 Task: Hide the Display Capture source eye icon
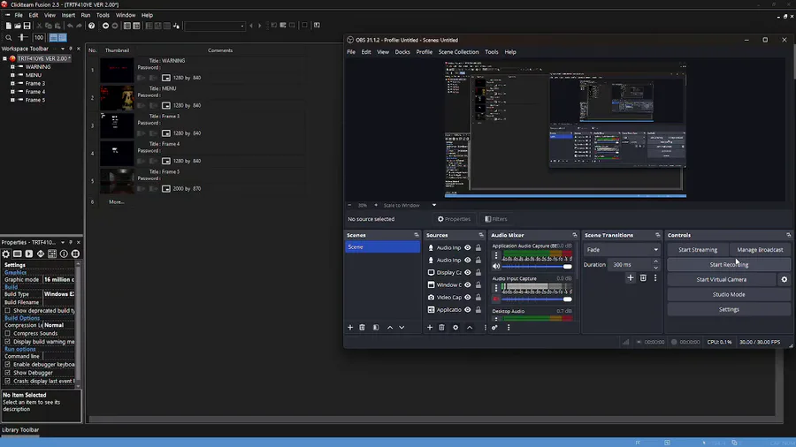[x=468, y=272]
